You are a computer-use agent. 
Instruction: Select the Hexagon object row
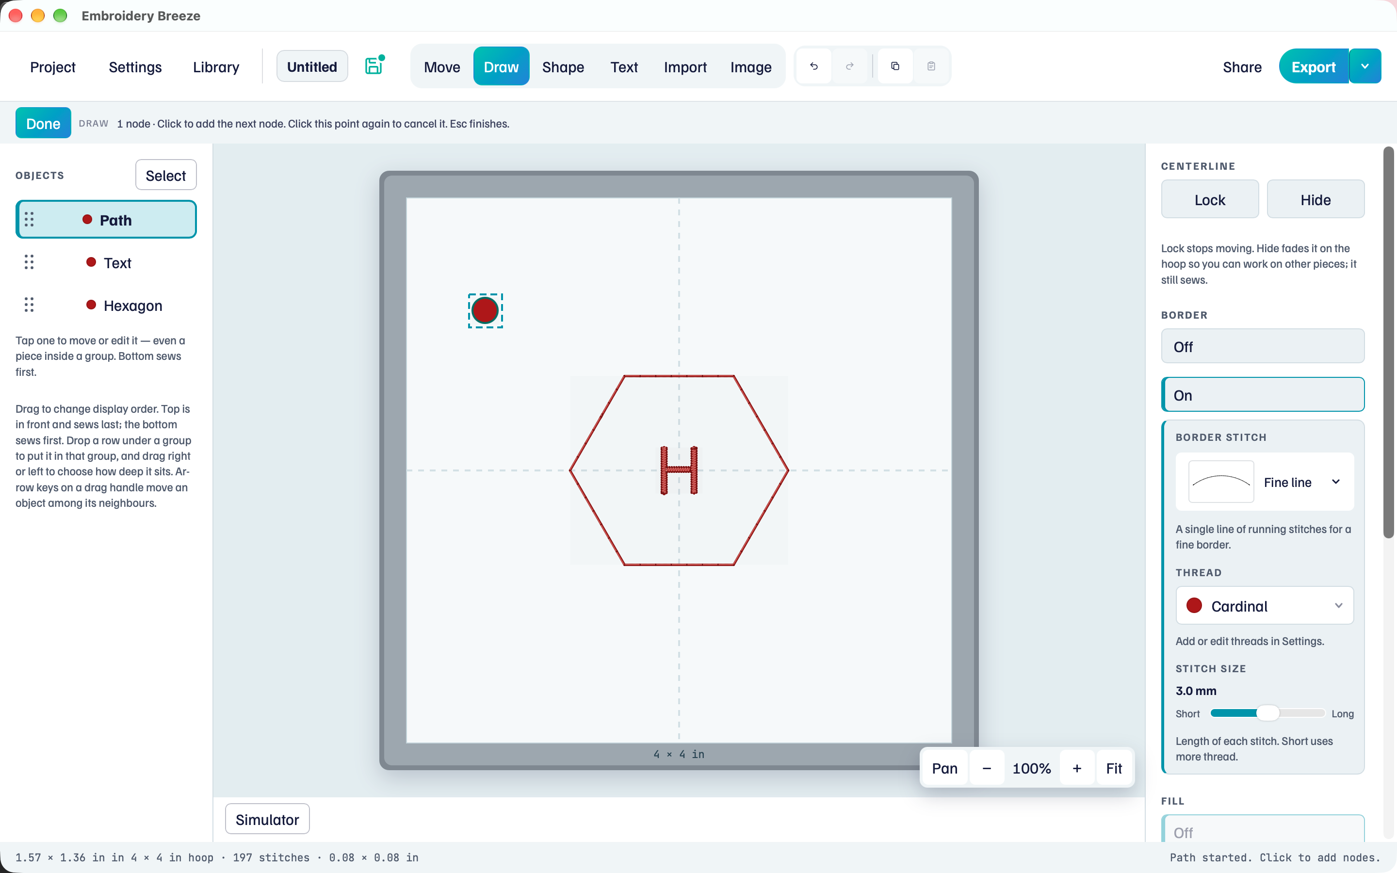point(106,305)
